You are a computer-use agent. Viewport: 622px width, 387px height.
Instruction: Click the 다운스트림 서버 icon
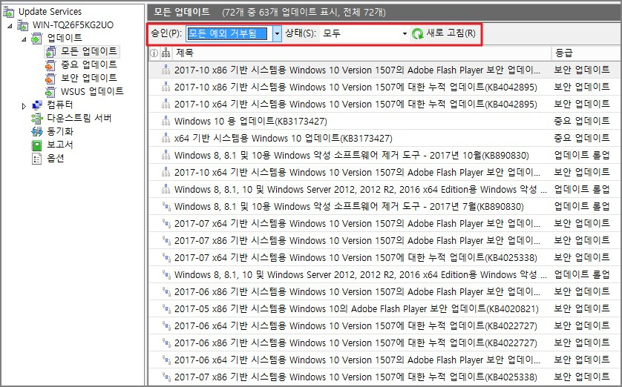click(x=37, y=118)
